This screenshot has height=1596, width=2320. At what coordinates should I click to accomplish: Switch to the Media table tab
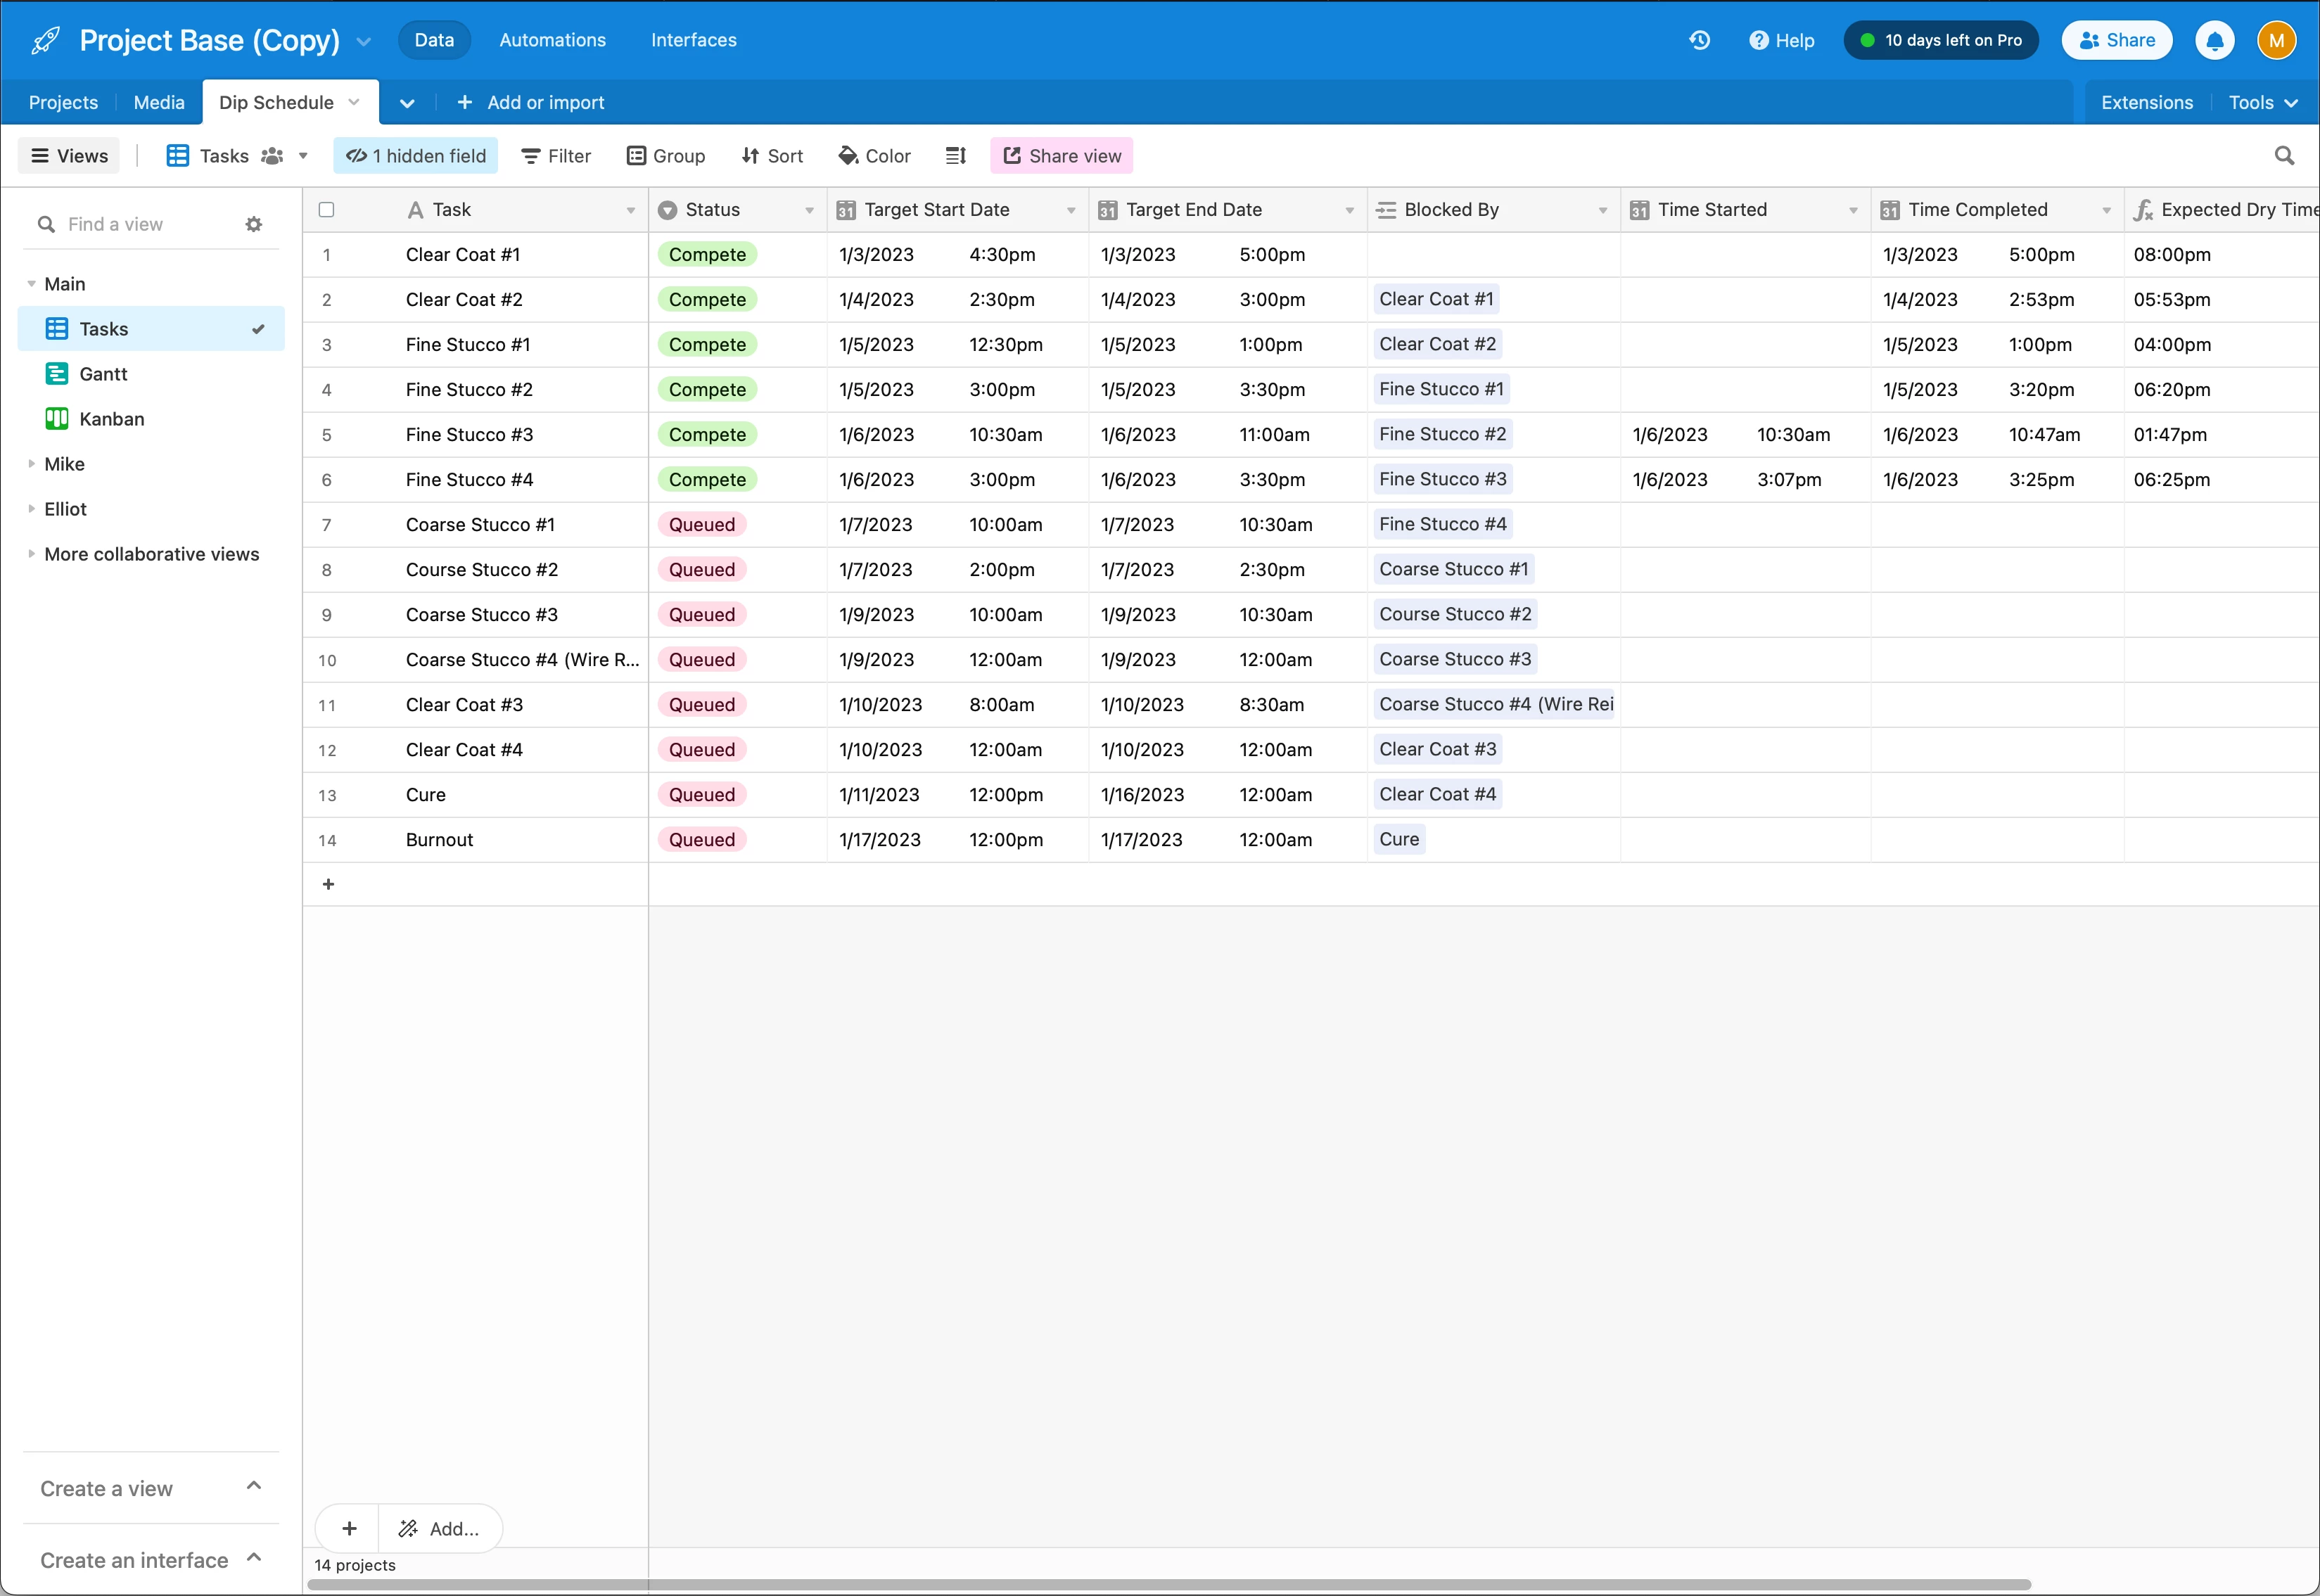point(158,102)
